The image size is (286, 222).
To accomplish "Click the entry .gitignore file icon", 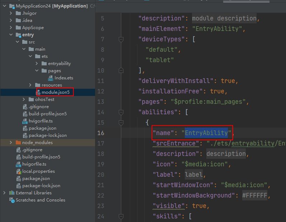I will [x=25, y=107].
